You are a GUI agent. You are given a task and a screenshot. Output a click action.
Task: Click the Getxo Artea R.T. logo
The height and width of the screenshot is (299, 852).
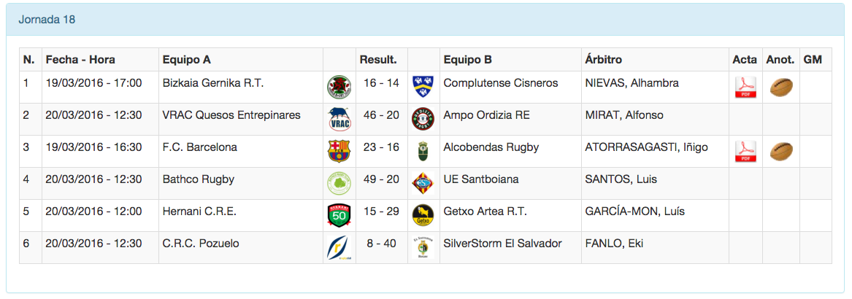[x=423, y=216]
